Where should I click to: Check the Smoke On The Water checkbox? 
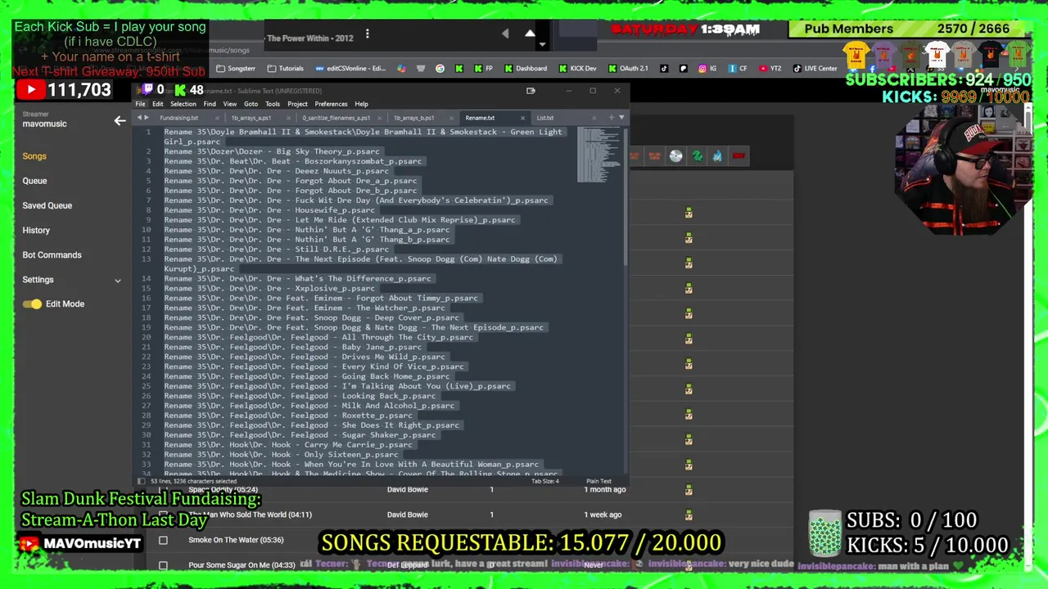163,540
